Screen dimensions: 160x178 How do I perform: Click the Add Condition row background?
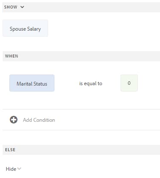tap(81, 120)
